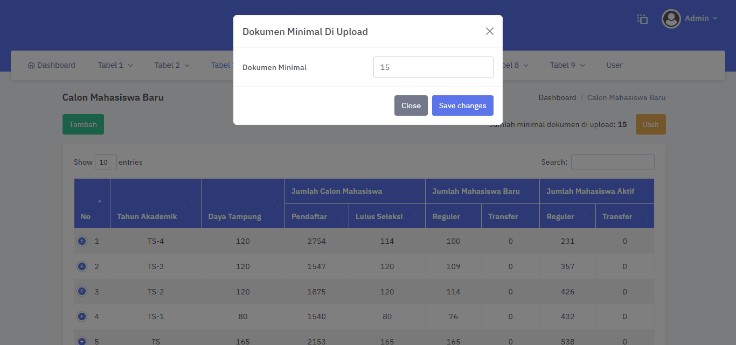Expand row 2 with plus icon

click(82, 266)
